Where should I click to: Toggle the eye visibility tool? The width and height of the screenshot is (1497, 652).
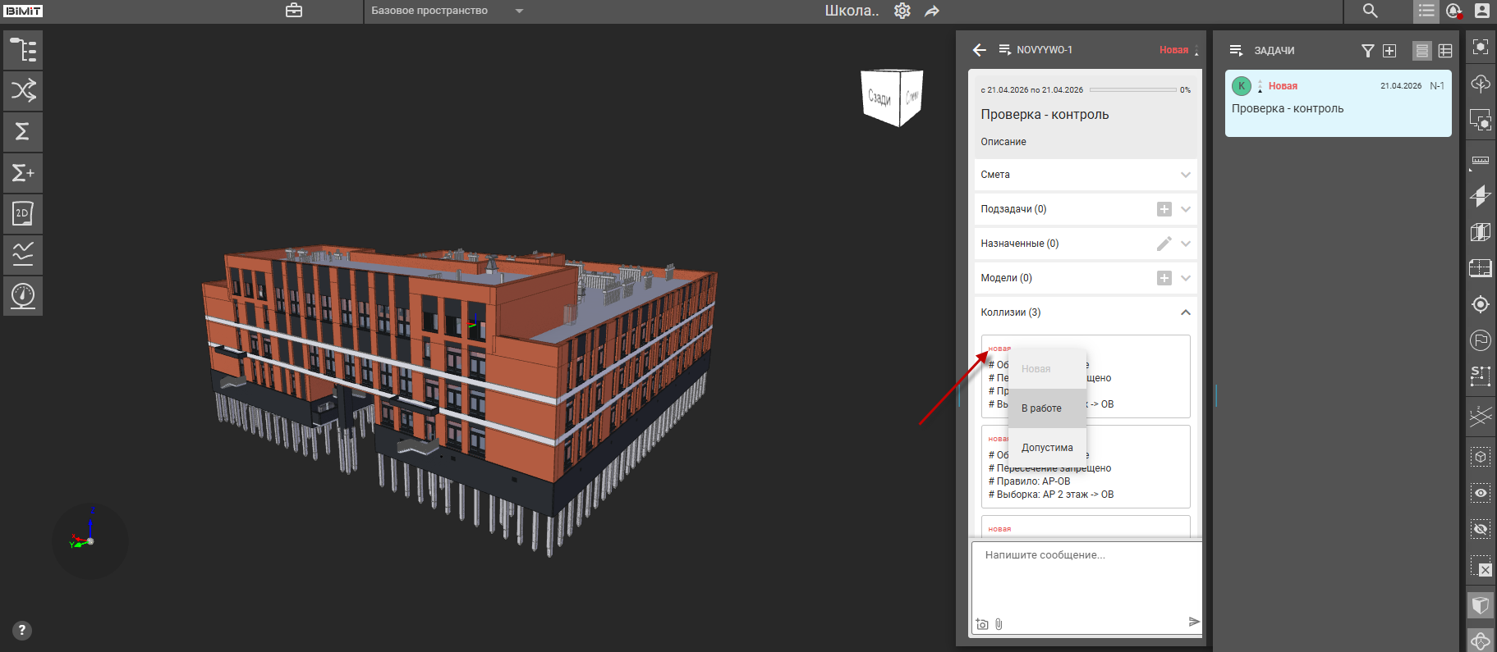coord(1481,493)
